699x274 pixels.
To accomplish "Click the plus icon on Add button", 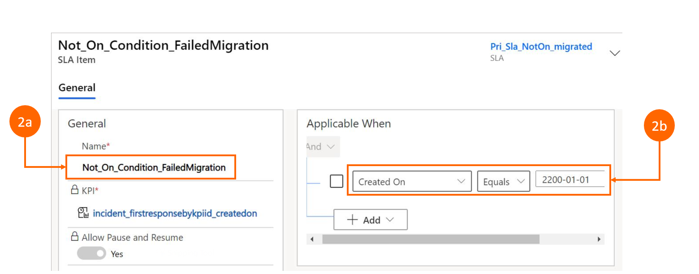I will point(353,220).
